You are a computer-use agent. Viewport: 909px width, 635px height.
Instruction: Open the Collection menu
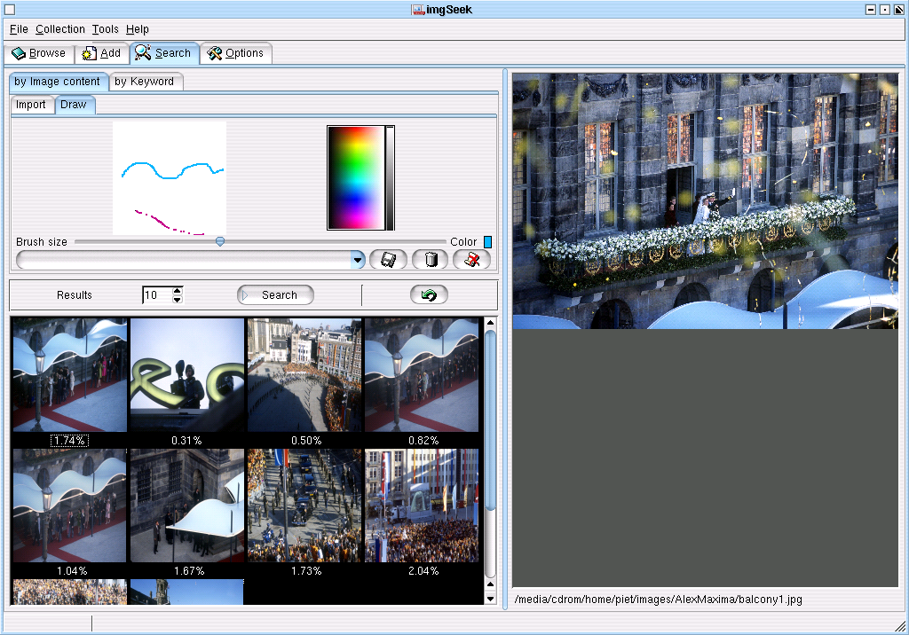(60, 29)
